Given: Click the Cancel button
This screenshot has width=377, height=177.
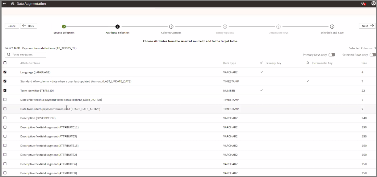Looking at the screenshot, I should tap(12, 26).
